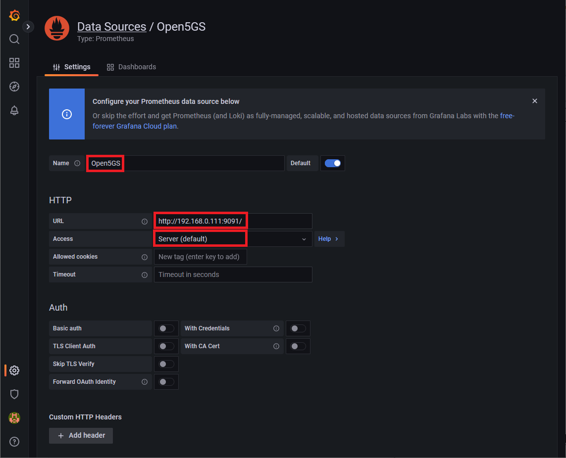Open the Server Admin shield icon
The image size is (566, 458).
(14, 394)
